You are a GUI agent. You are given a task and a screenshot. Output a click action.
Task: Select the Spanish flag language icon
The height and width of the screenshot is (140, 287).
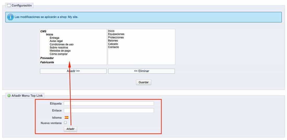(x=67, y=117)
